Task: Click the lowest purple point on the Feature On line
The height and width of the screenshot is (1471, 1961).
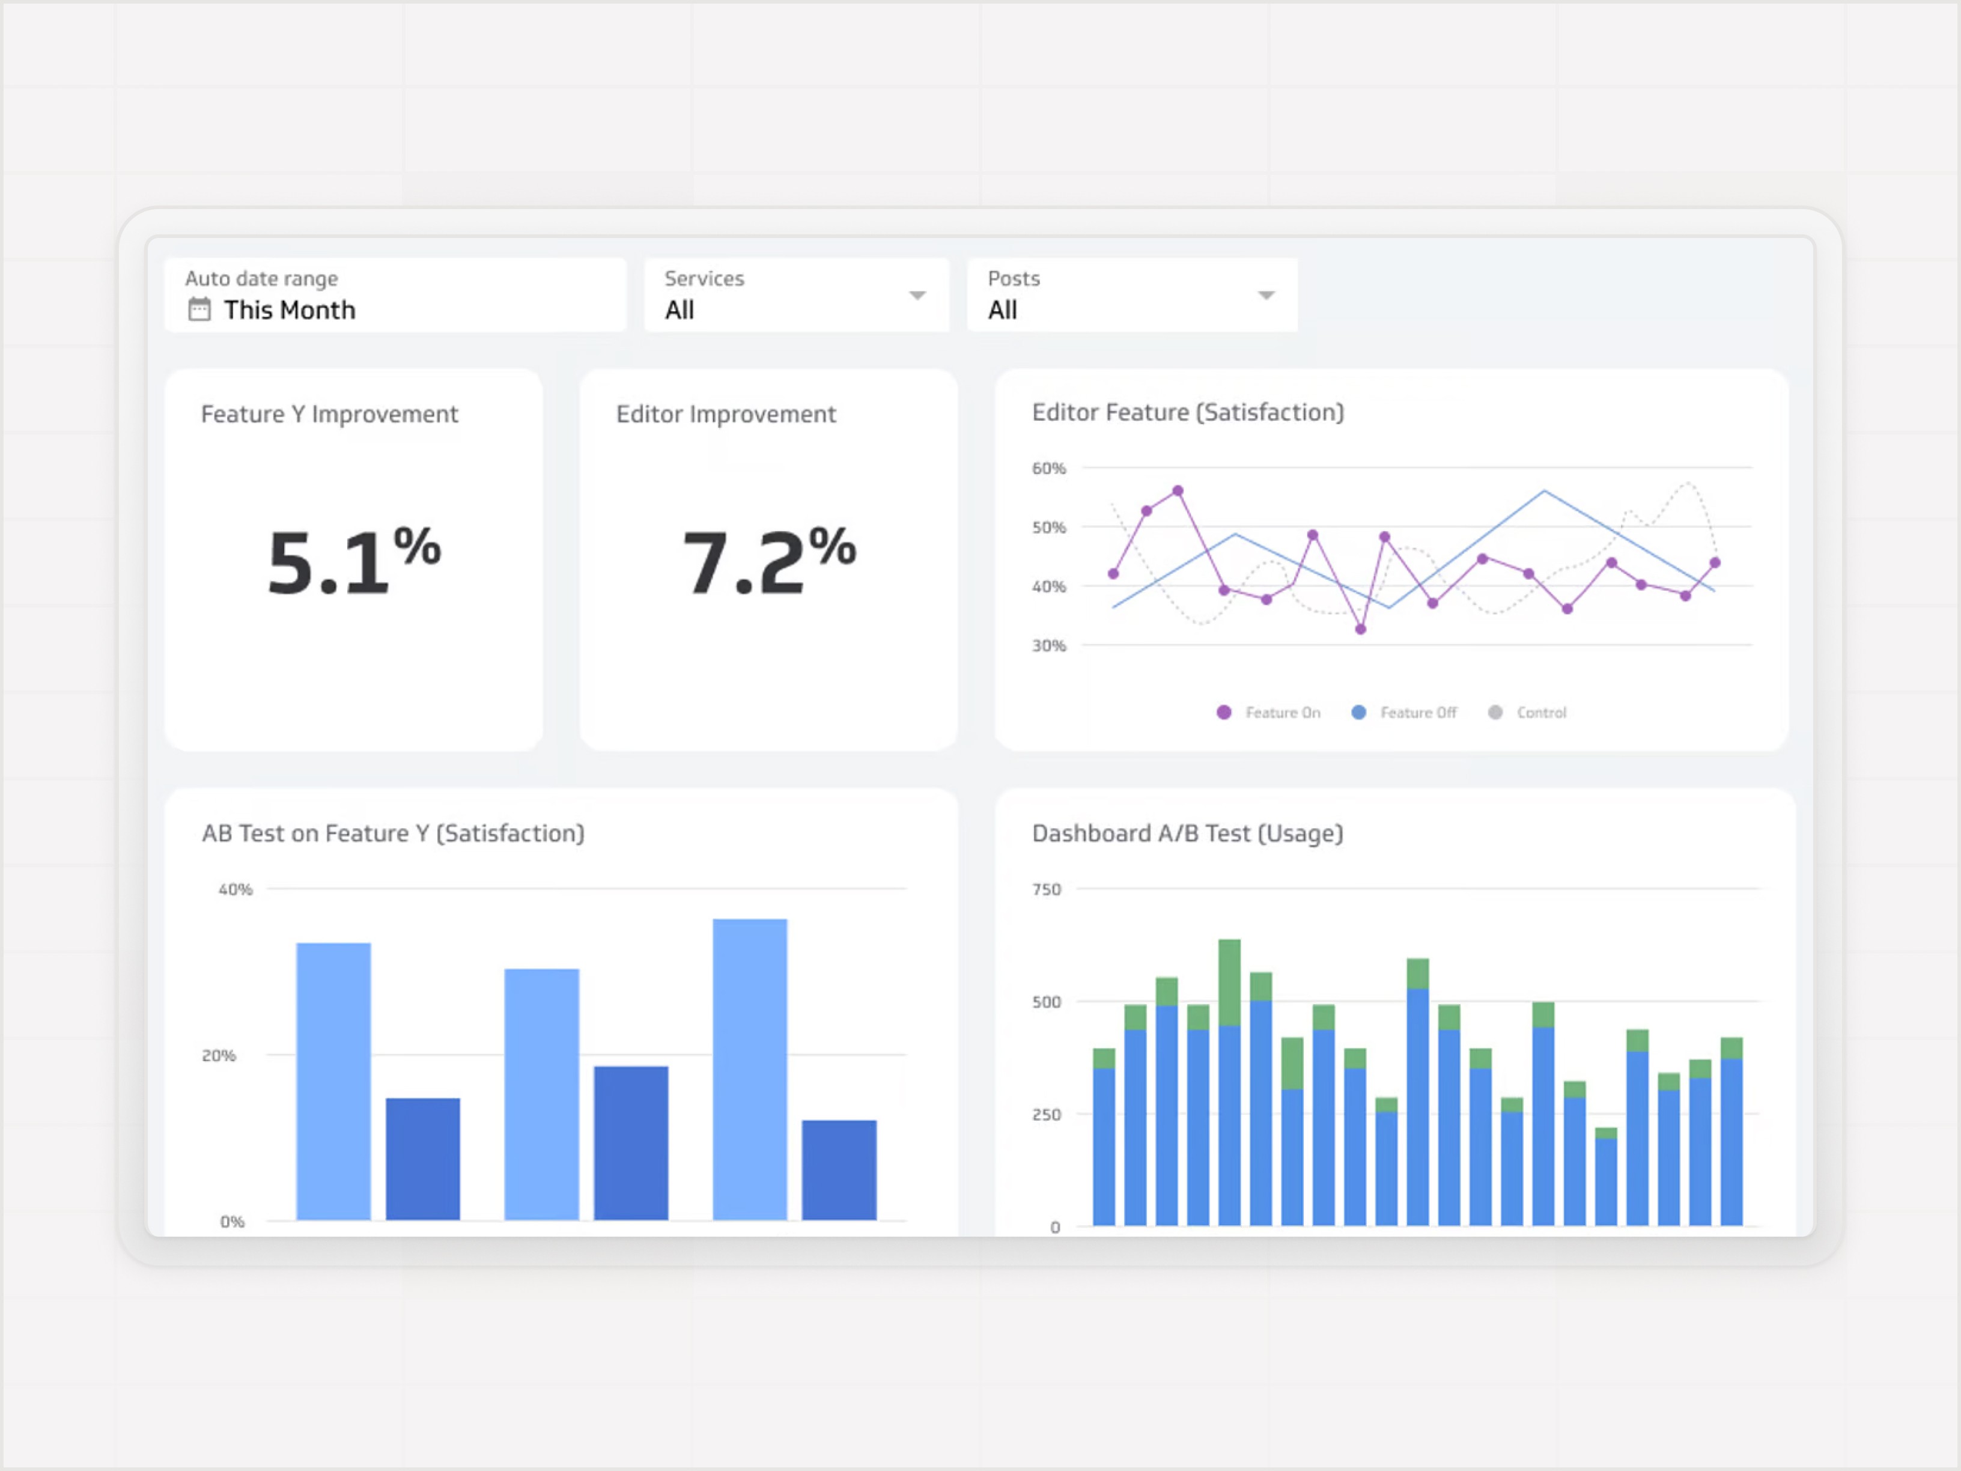Action: [x=1361, y=630]
